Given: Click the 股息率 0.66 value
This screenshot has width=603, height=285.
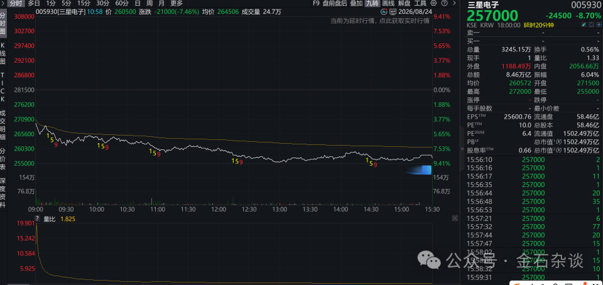Looking at the screenshot, I should click(x=525, y=151).
